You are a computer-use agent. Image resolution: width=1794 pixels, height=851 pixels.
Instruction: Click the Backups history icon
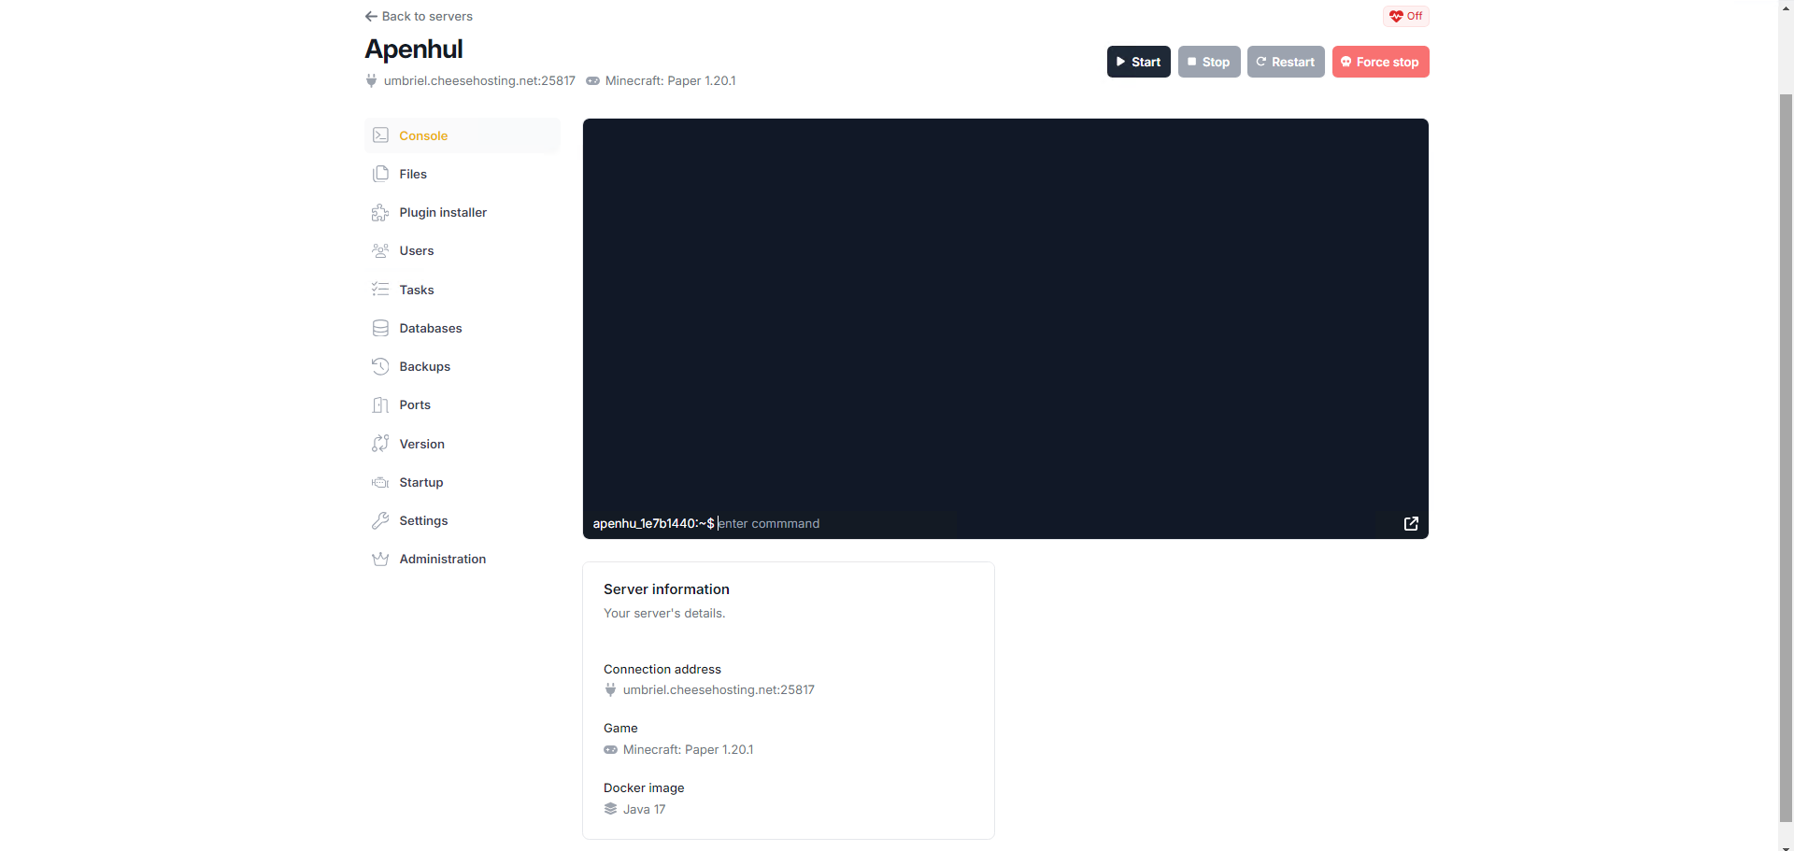(380, 367)
